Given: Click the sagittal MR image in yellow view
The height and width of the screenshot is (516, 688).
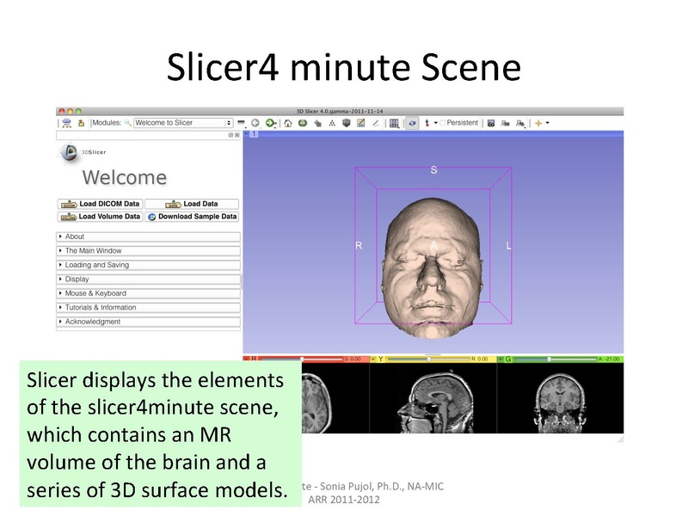Looking at the screenshot, I should tap(434, 402).
